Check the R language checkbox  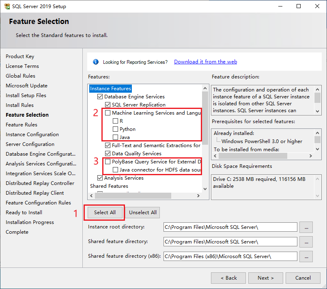point(115,121)
